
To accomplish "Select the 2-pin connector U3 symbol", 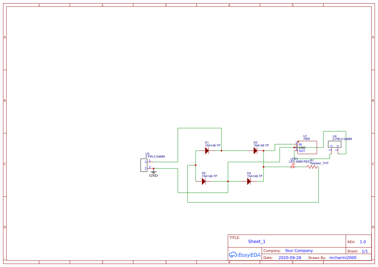I will pos(144,165).
